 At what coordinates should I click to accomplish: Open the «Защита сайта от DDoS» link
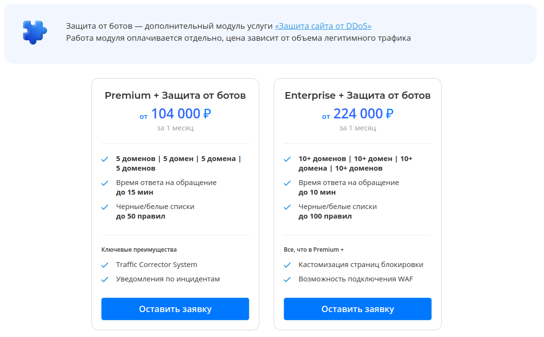323,26
